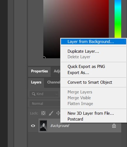
Task: Select the Background layer name
Action: (60, 126)
